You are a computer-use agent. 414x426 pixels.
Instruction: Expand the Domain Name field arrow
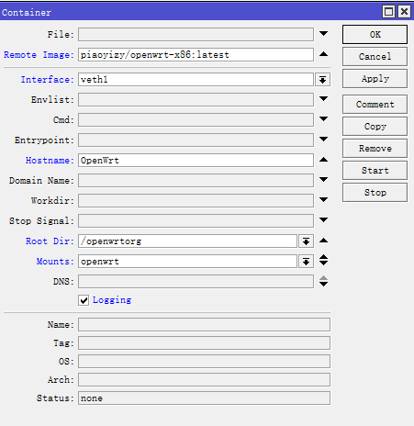click(323, 179)
